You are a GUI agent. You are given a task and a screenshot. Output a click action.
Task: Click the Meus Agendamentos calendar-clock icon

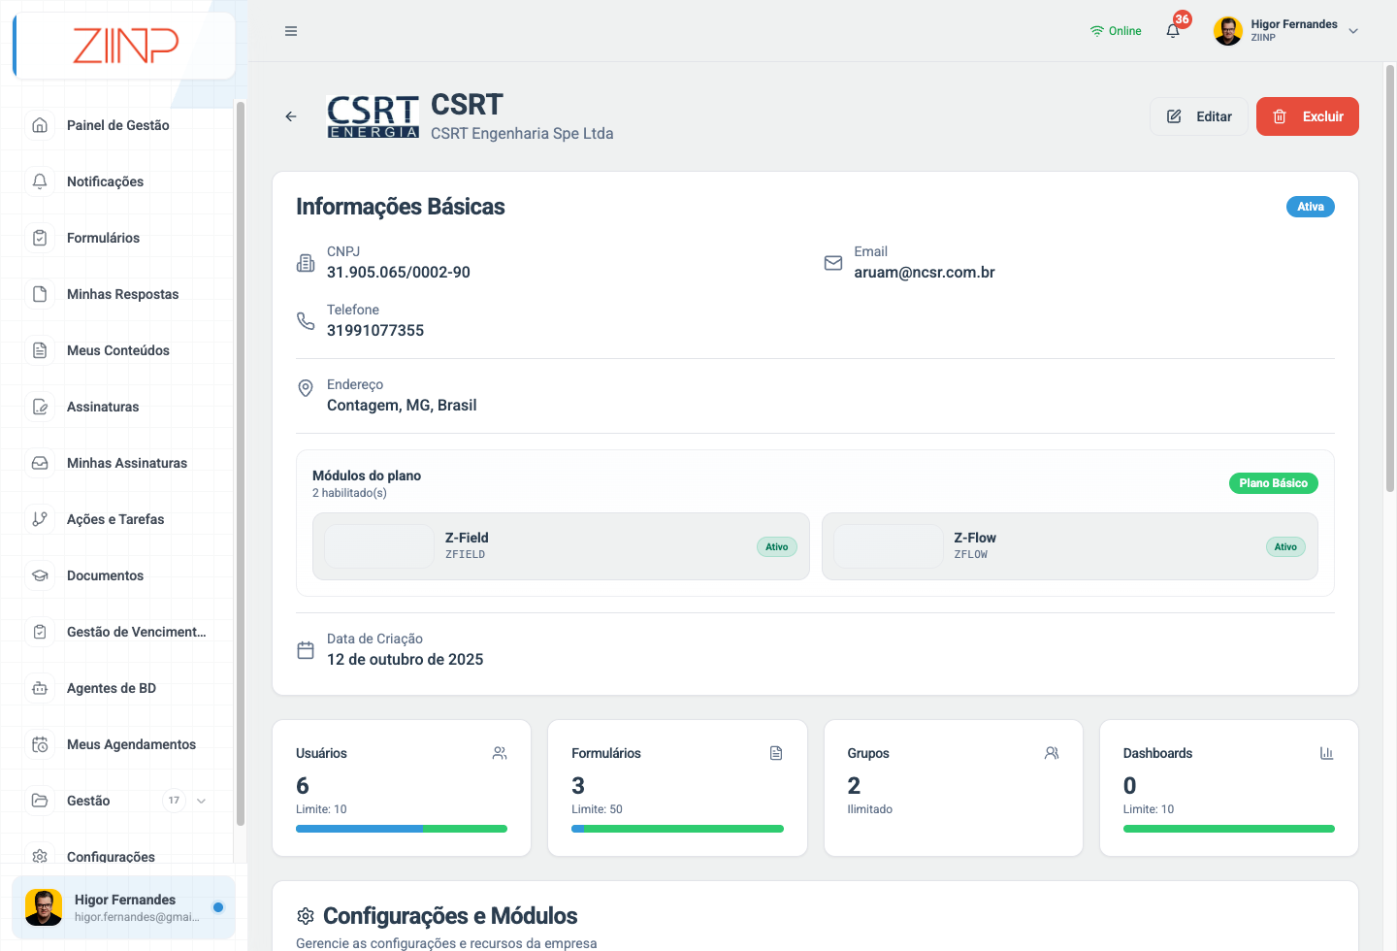[x=40, y=744]
